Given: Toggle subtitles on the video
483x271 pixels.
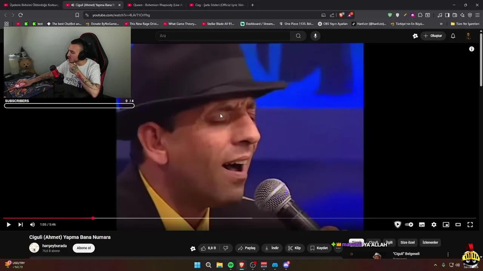Looking at the screenshot, I should pyautogui.click(x=422, y=225).
